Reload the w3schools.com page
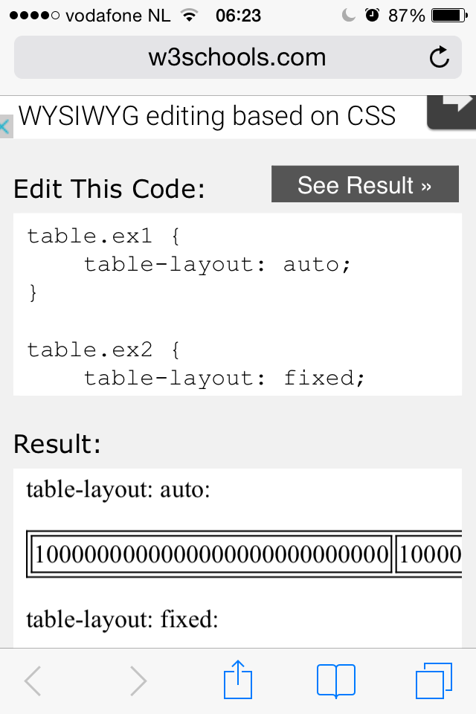The width and height of the screenshot is (476, 714). [x=439, y=57]
